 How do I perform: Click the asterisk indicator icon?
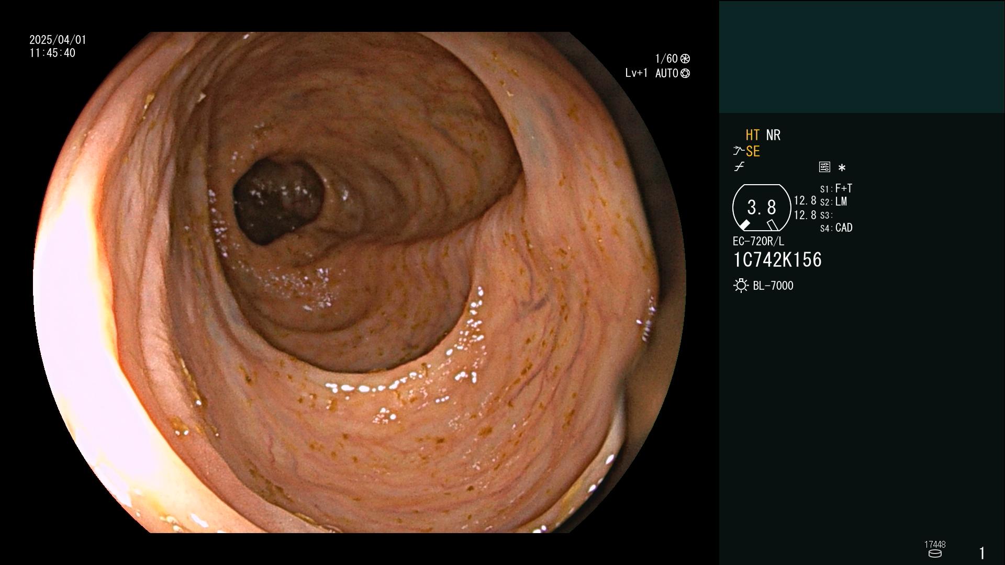pos(842,168)
